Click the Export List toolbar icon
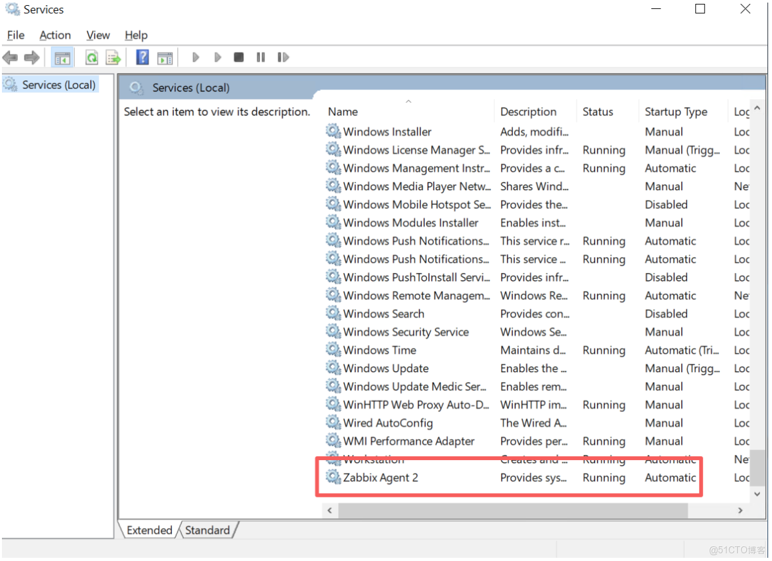This screenshot has width=772, height=561. click(114, 58)
